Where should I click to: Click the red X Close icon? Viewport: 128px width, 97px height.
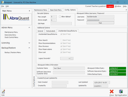112,91
